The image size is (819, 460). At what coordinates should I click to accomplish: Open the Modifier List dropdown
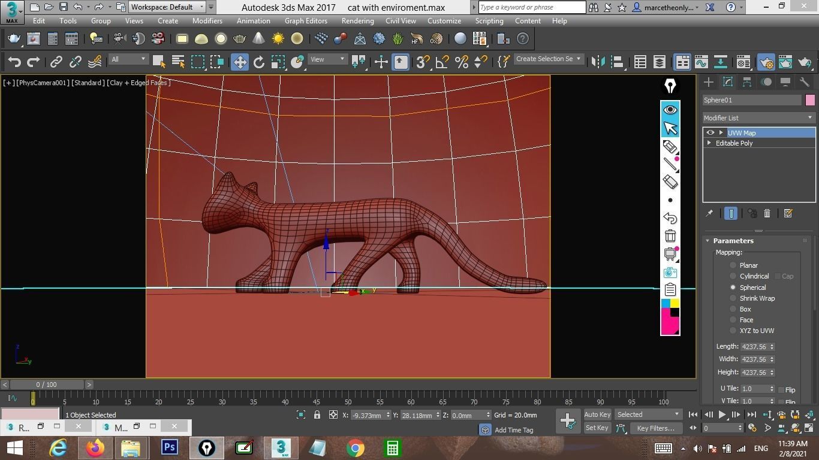(759, 118)
